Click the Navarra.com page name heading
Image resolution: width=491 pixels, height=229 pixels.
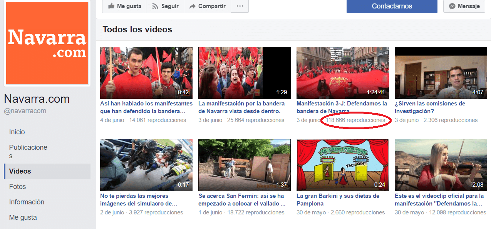pyautogui.click(x=37, y=99)
